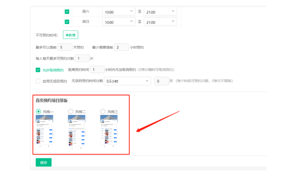Select the 风格一 radio button
The width and height of the screenshot is (305, 182).
click(x=39, y=111)
